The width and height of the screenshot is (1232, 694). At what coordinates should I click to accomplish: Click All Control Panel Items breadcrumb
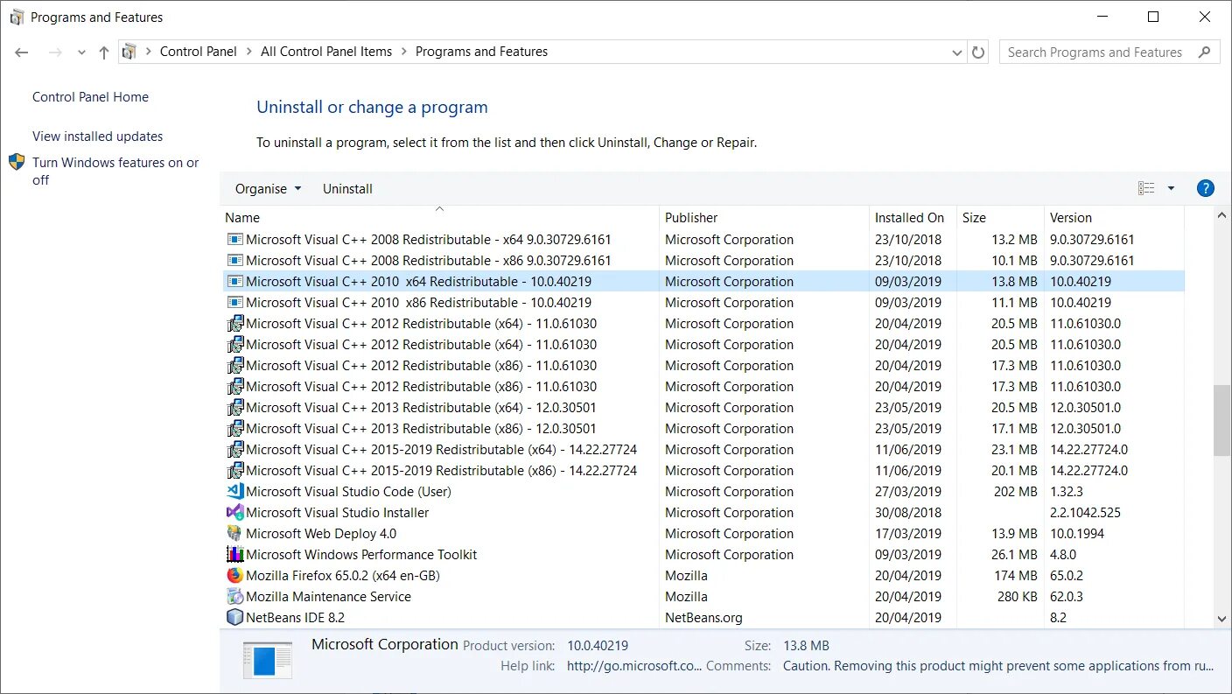tap(326, 52)
